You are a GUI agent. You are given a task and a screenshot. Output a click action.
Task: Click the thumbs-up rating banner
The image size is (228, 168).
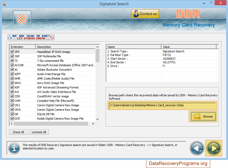(31, 37)
